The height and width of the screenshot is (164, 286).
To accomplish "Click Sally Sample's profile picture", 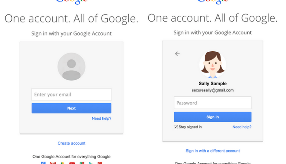I will 212,64.
